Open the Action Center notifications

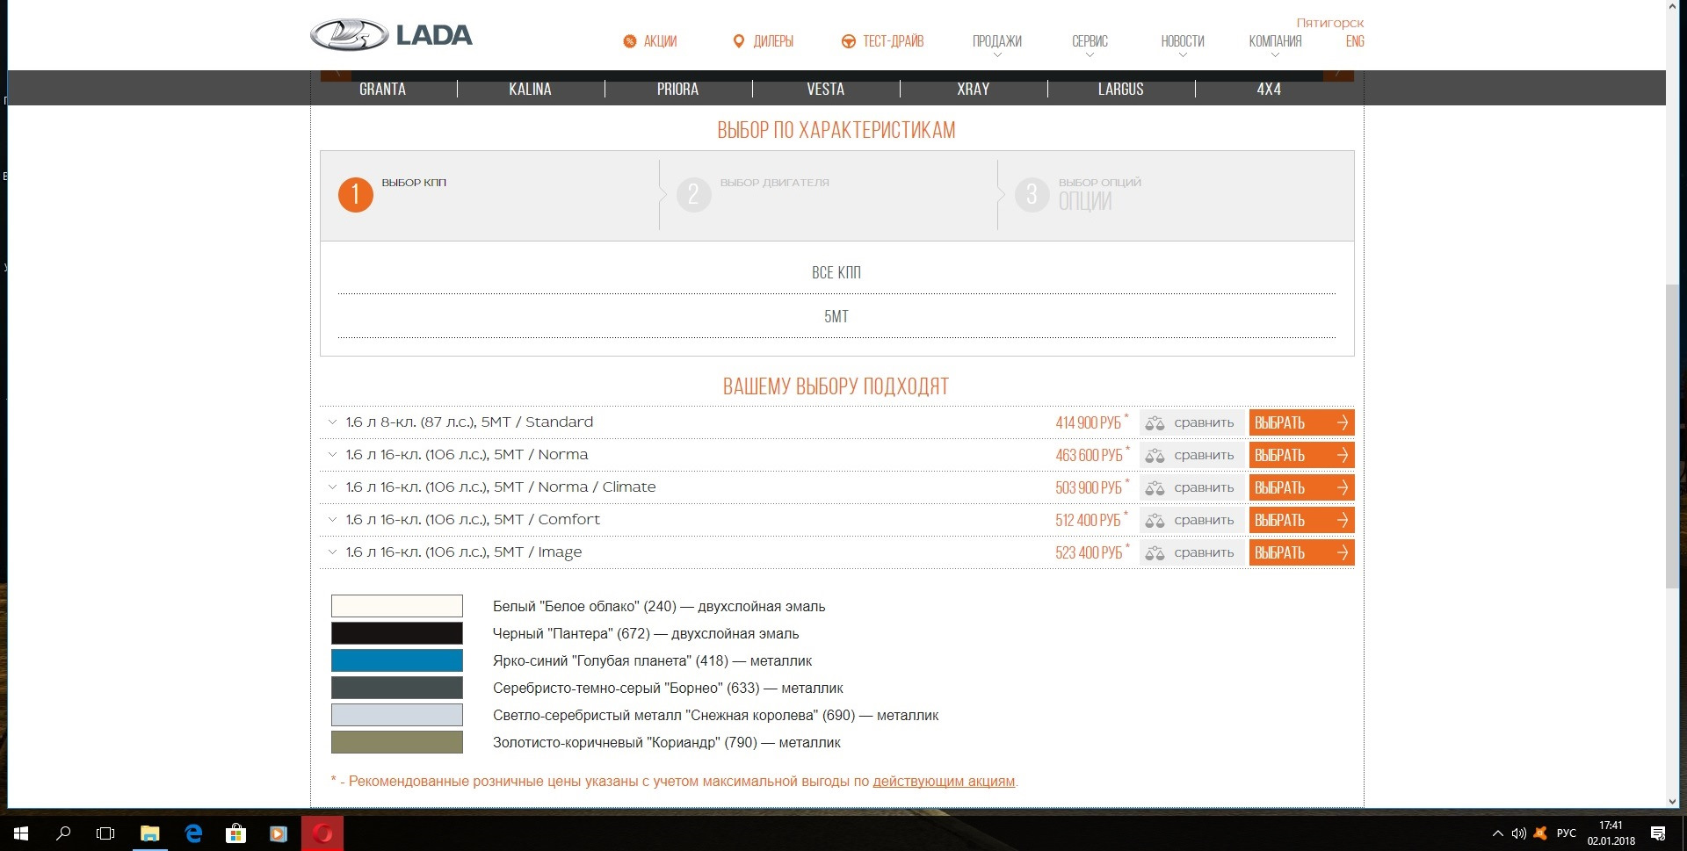1658,833
